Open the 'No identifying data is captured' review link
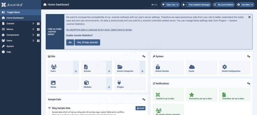 tap(99, 30)
